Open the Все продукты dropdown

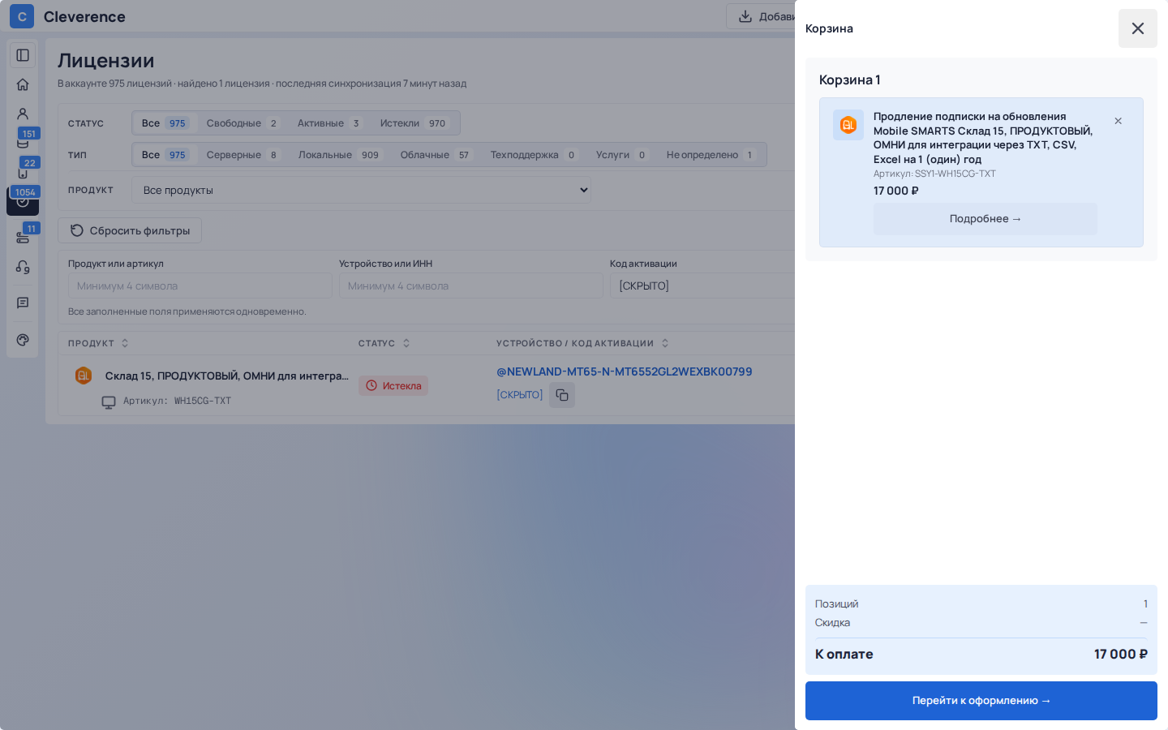coord(362,190)
